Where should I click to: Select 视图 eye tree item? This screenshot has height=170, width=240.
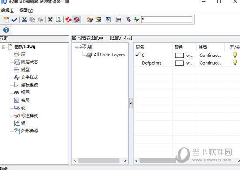click(x=25, y=93)
